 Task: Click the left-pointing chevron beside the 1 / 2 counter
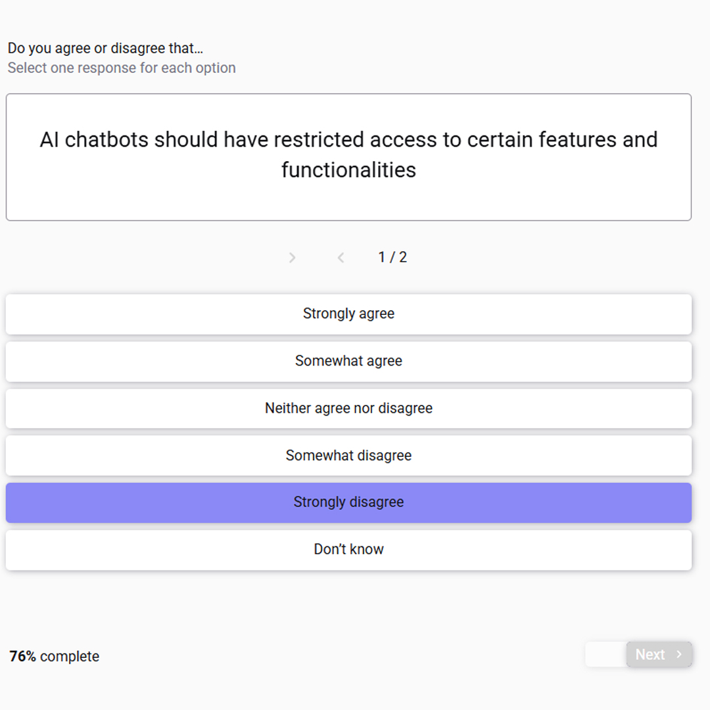(341, 258)
